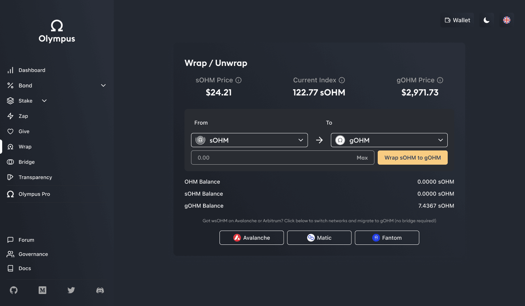Click the Zap lightning bolt icon
The width and height of the screenshot is (525, 306).
(11, 116)
